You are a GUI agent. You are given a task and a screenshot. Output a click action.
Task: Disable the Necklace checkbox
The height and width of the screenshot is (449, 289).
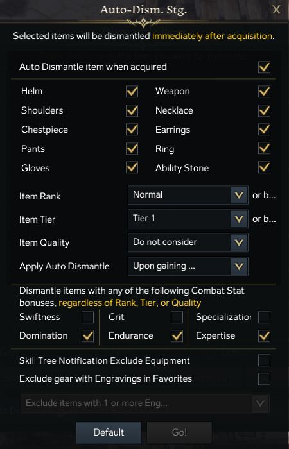pyautogui.click(x=264, y=110)
